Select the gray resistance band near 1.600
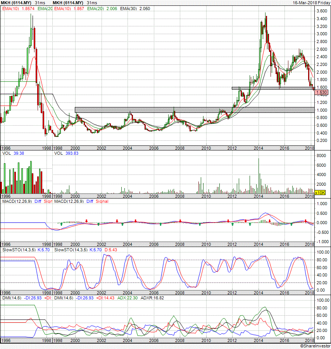This screenshot has width=331, height=349. pyautogui.click(x=271, y=88)
